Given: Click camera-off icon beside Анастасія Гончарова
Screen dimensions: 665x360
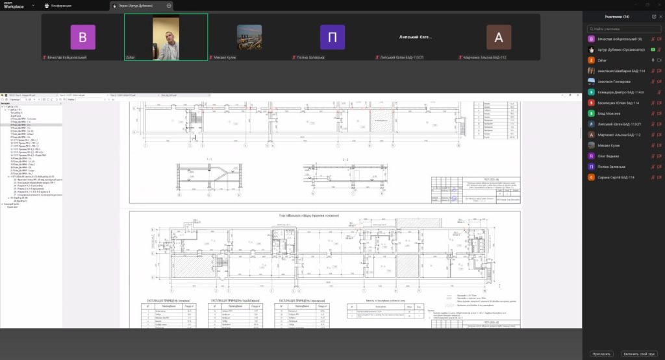Looking at the screenshot, I should (x=660, y=81).
